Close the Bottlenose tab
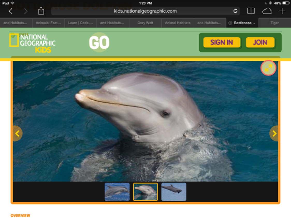The image size is (291, 218). point(230,23)
